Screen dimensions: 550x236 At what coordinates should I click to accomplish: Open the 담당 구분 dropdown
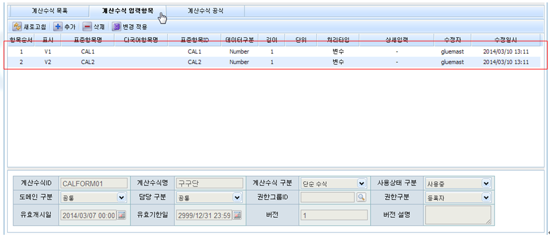[237, 197]
